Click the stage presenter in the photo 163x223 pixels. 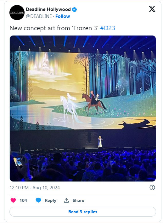point(100,142)
